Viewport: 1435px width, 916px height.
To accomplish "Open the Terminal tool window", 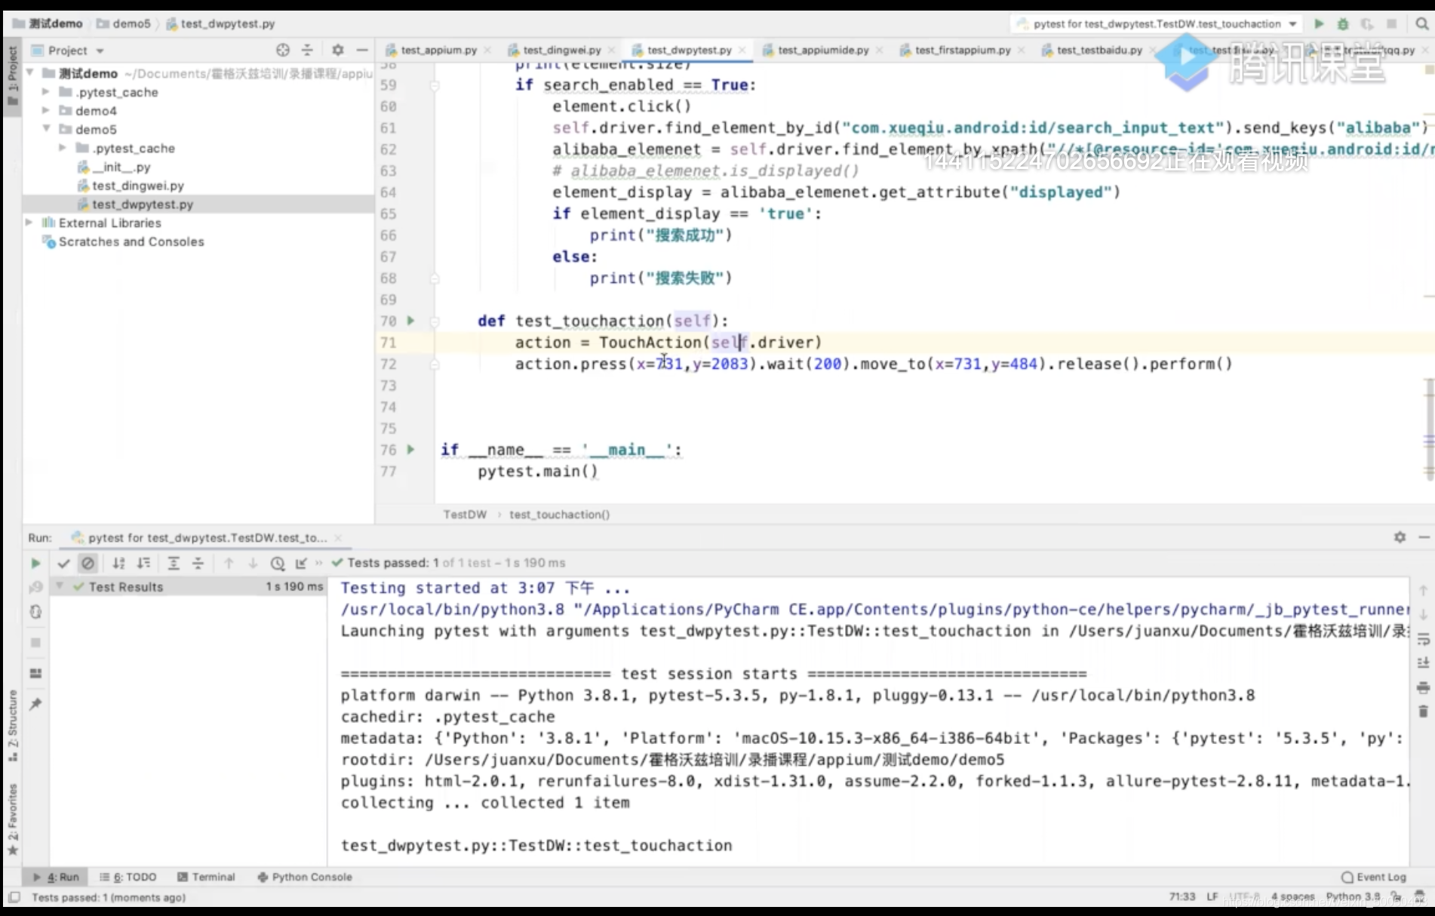I will [x=206, y=877].
